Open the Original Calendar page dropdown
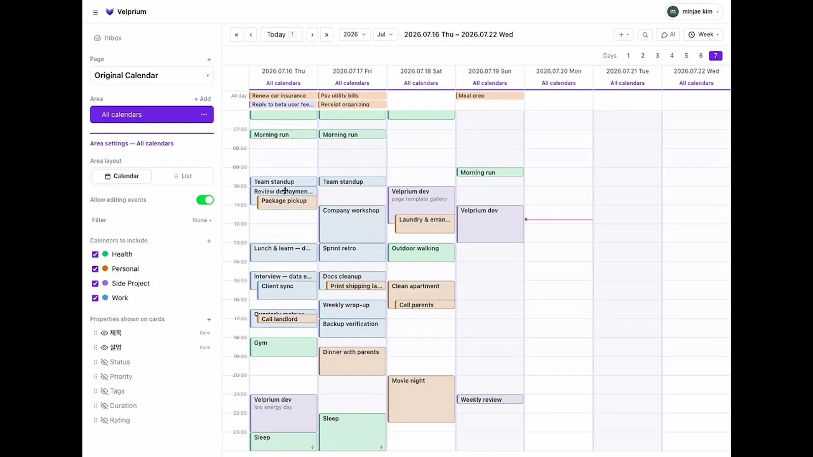 [152, 75]
